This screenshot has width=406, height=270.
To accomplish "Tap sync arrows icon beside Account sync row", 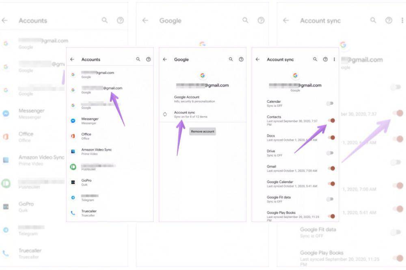I will pos(165,114).
